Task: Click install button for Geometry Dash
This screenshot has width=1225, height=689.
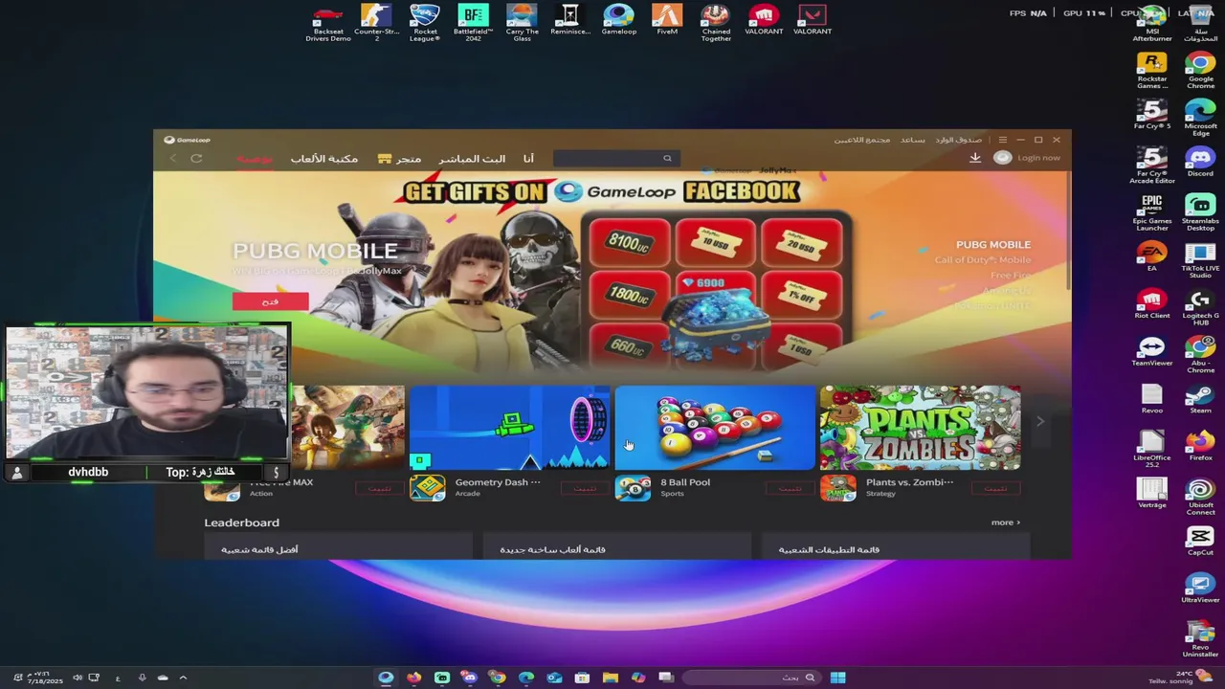Action: coord(585,489)
